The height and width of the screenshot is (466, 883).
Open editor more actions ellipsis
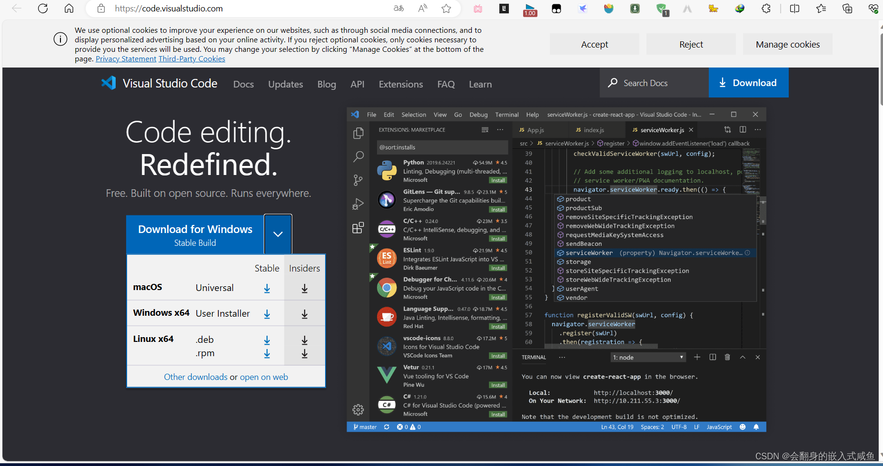pyautogui.click(x=758, y=129)
